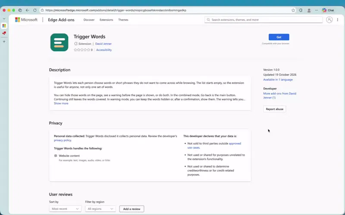Go back using the browser back arrow
The image size is (345, 215).
(27, 10)
